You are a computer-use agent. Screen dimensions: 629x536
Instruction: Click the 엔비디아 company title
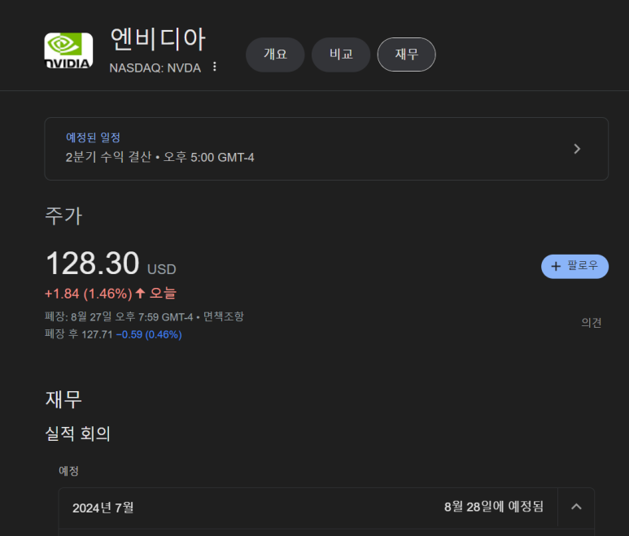[x=158, y=39]
